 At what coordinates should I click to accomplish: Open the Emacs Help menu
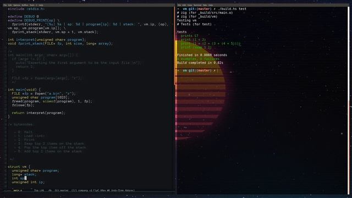click(x=41, y=5)
